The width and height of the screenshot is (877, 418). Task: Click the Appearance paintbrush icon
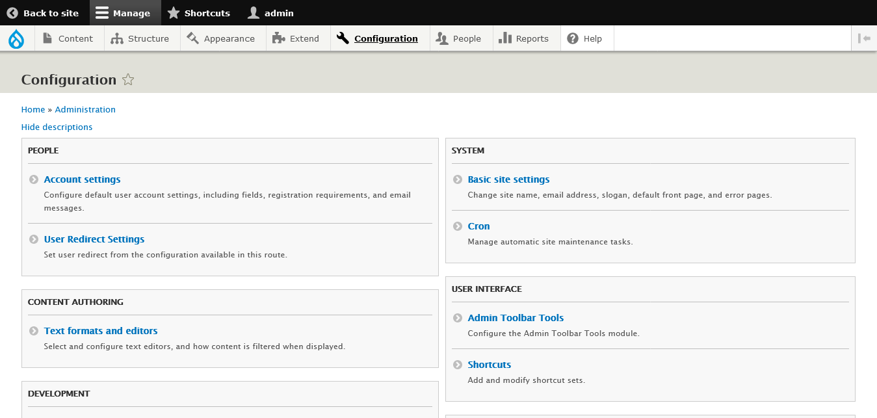[192, 38]
